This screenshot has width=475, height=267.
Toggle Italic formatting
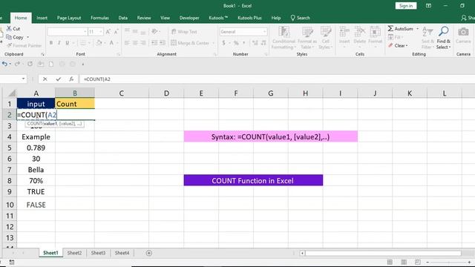[59, 43]
